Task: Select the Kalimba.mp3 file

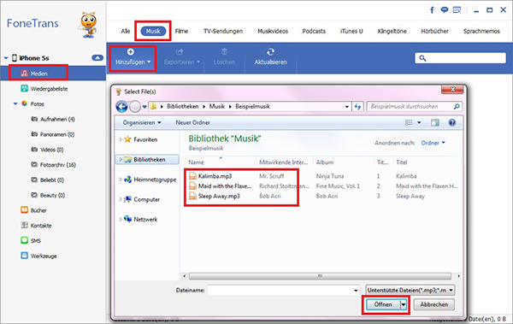Action: coord(215,176)
